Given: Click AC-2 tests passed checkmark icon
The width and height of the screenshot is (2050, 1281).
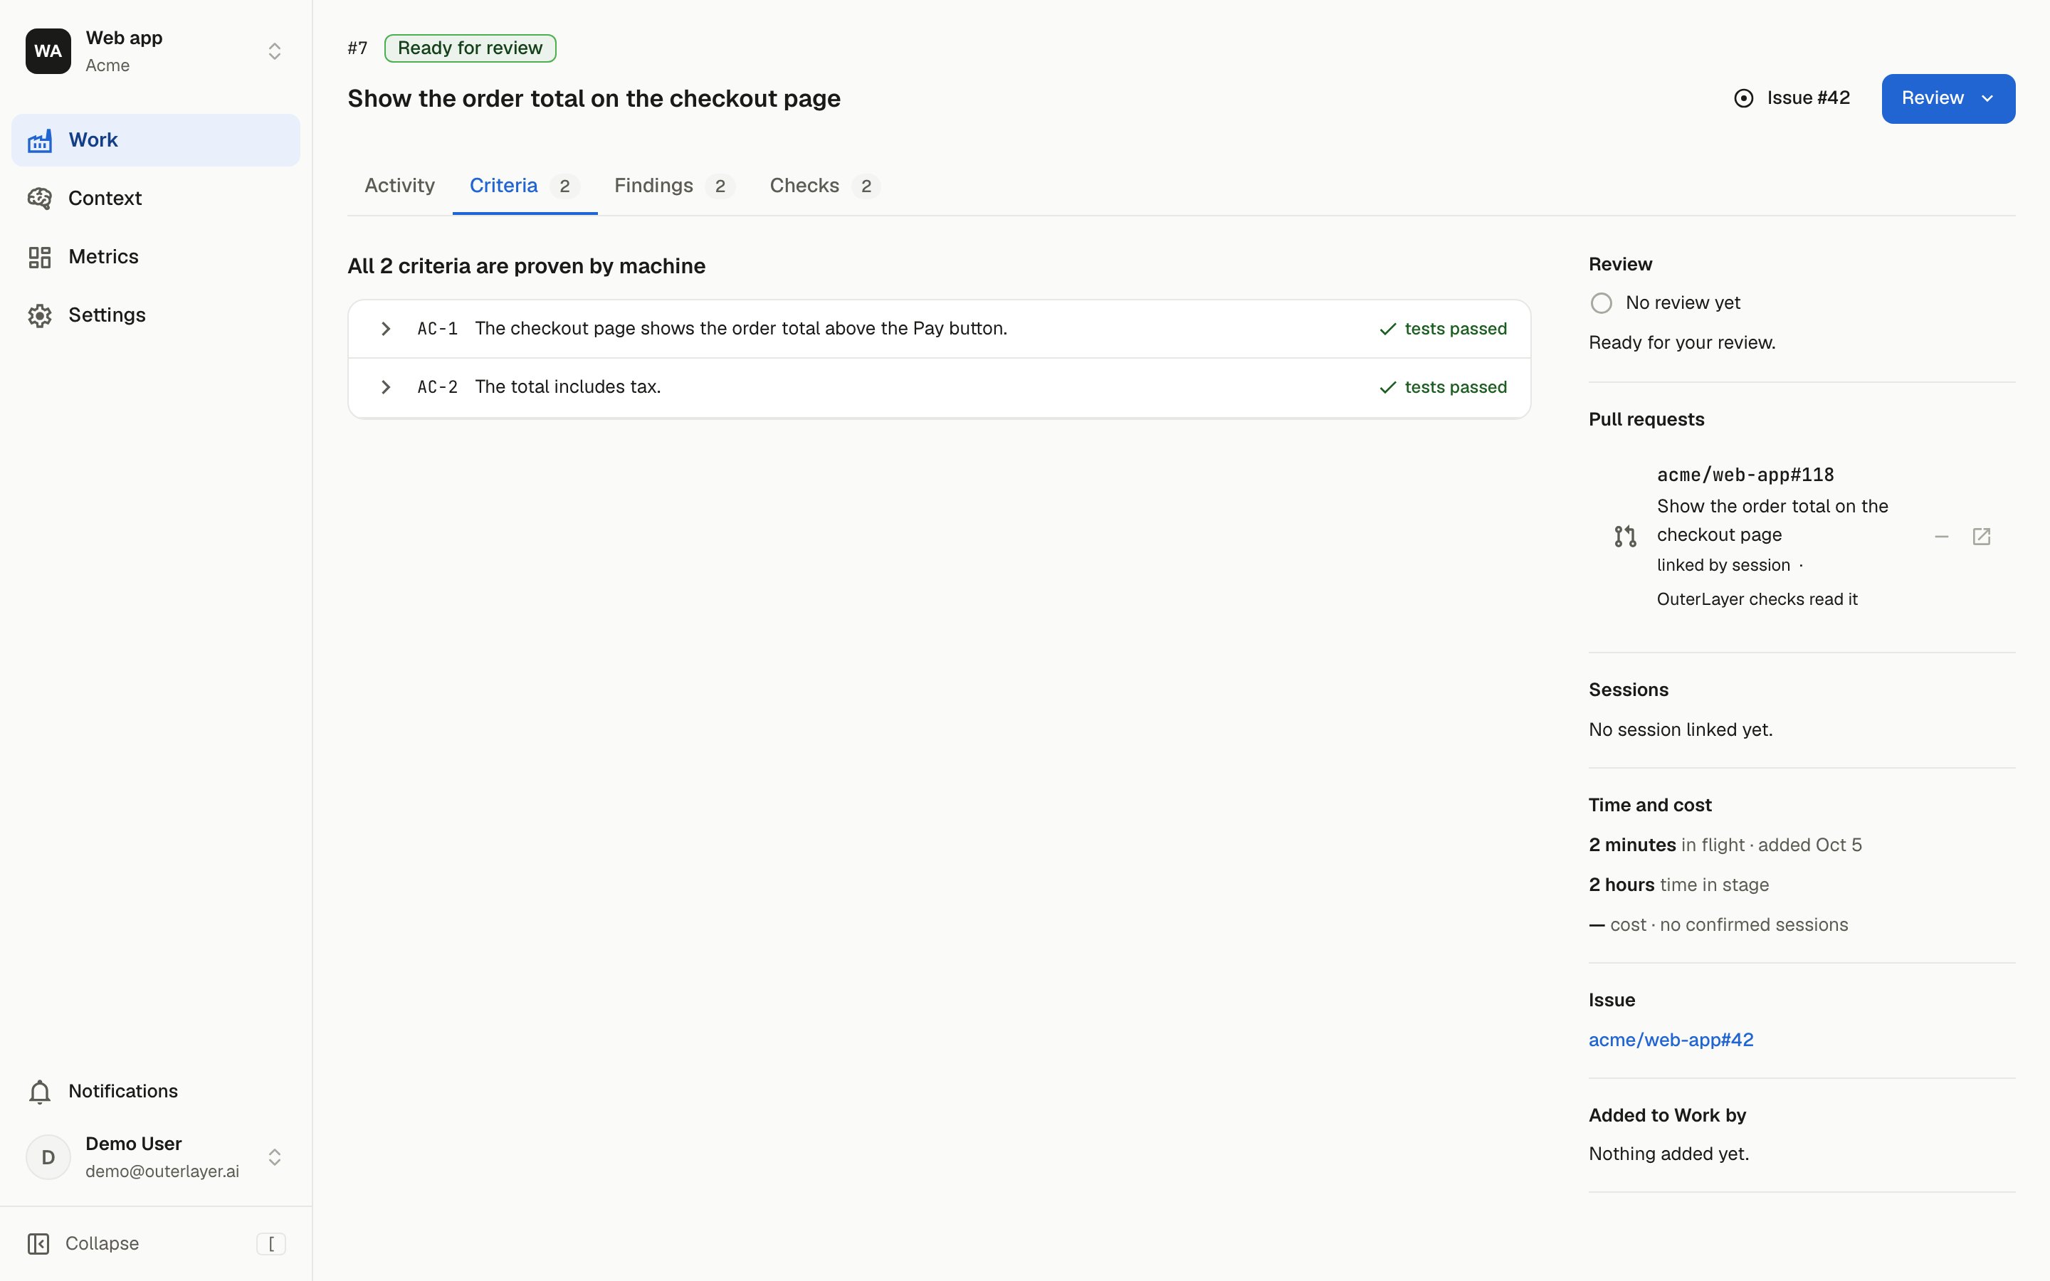Looking at the screenshot, I should tap(1387, 387).
